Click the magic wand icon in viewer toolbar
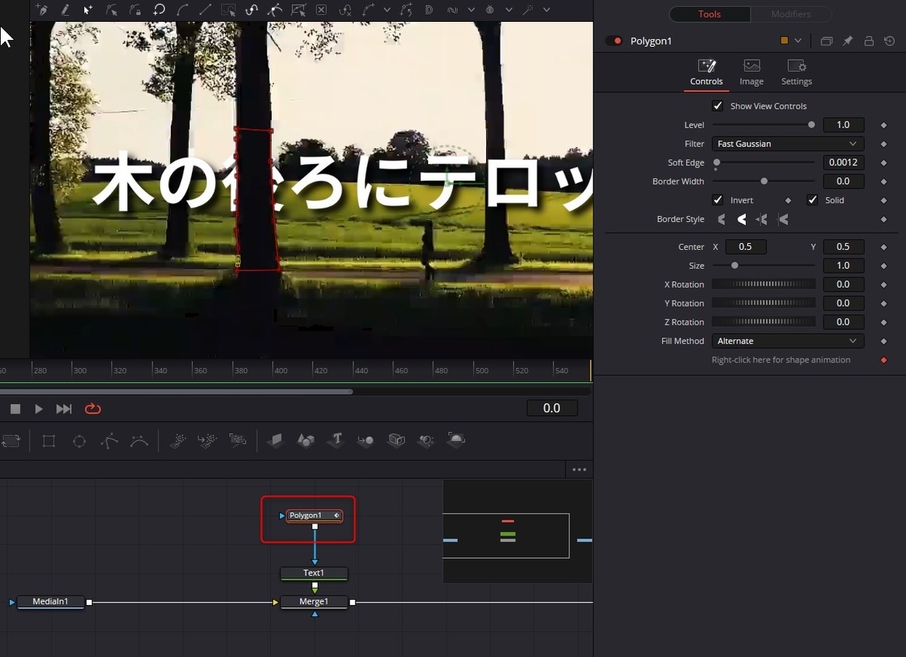Viewport: 906px width, 657px height. (x=528, y=10)
